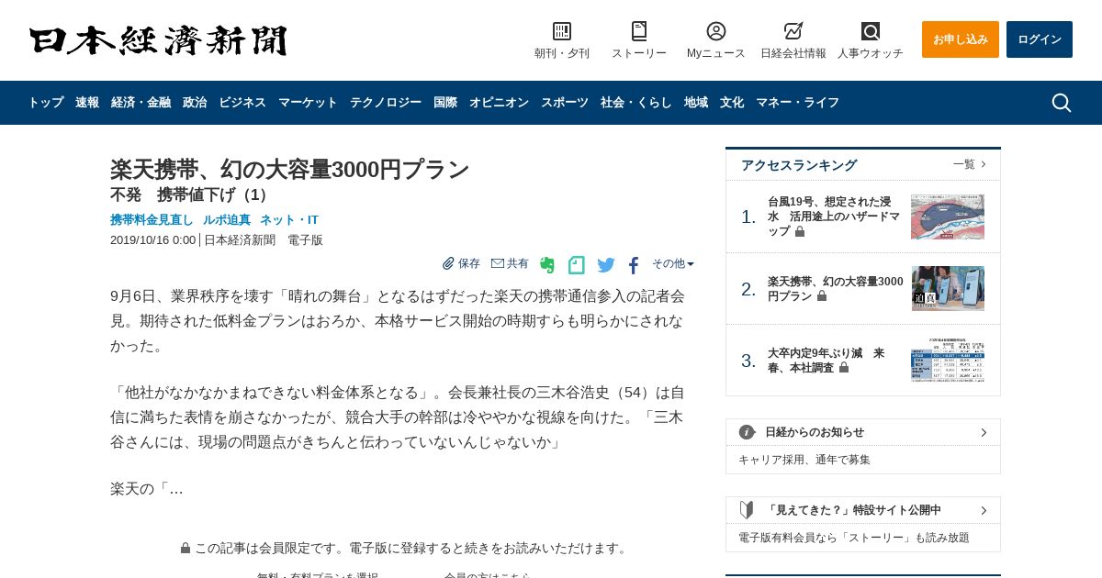Expand the その他 share dropdown

(673, 263)
